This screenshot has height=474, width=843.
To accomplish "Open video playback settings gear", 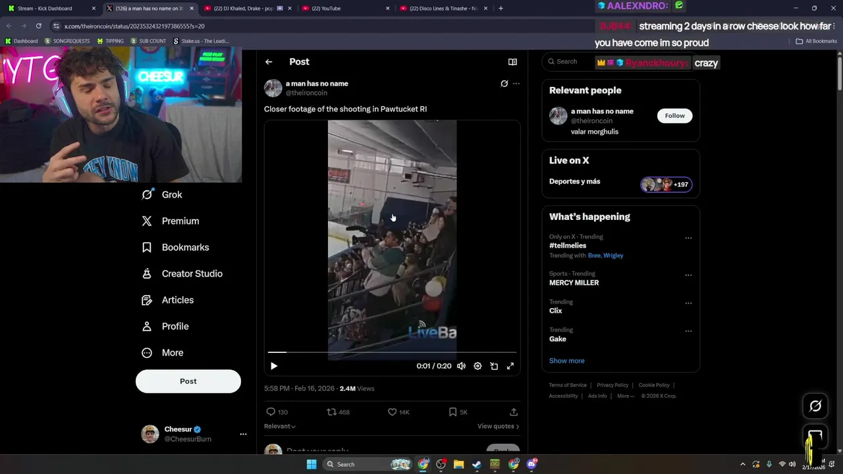I will click(x=477, y=366).
